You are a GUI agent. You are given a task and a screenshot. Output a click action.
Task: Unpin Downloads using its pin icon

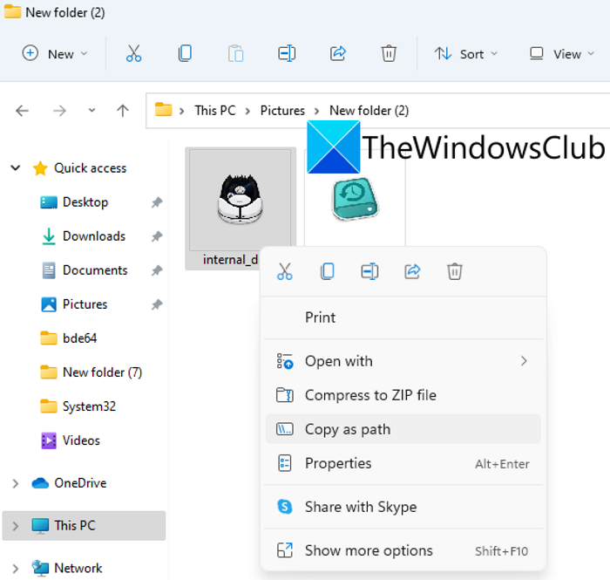[x=156, y=236]
